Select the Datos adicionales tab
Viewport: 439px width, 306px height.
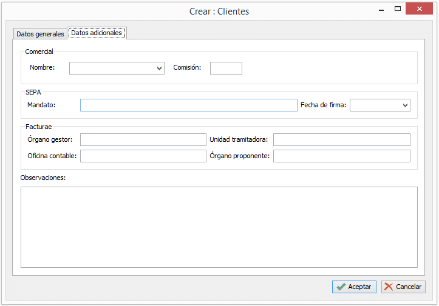click(97, 33)
